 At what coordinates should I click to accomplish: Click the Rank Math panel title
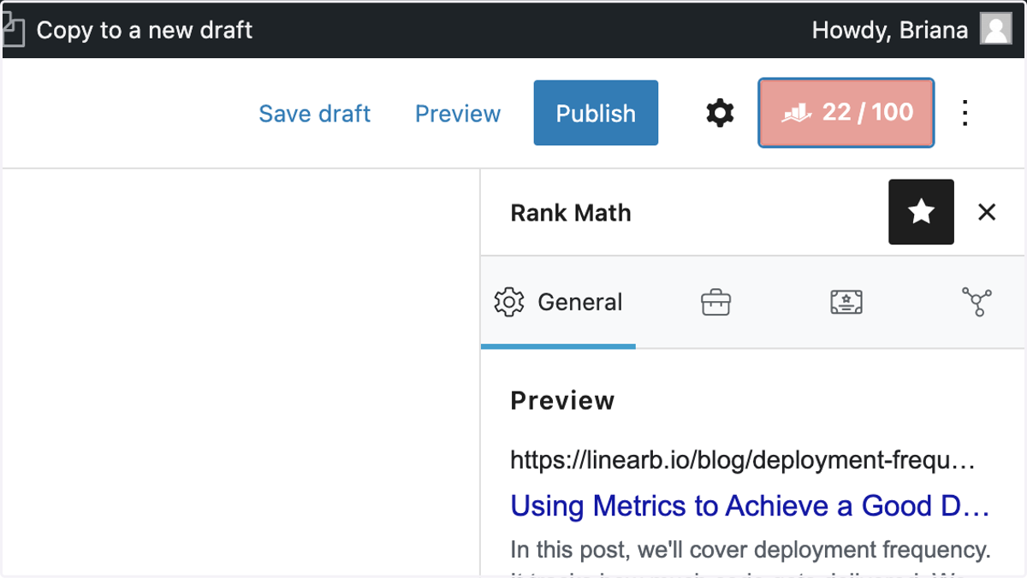(x=571, y=213)
